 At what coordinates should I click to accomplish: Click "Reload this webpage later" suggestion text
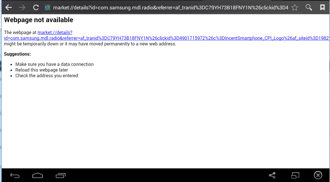(42, 70)
